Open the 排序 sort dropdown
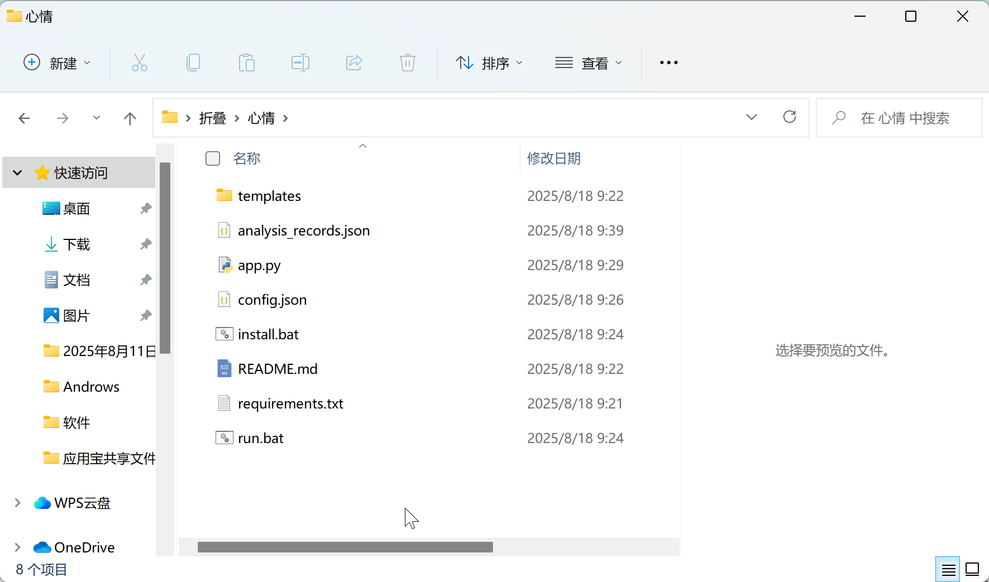This screenshot has width=989, height=582. pyautogui.click(x=489, y=62)
